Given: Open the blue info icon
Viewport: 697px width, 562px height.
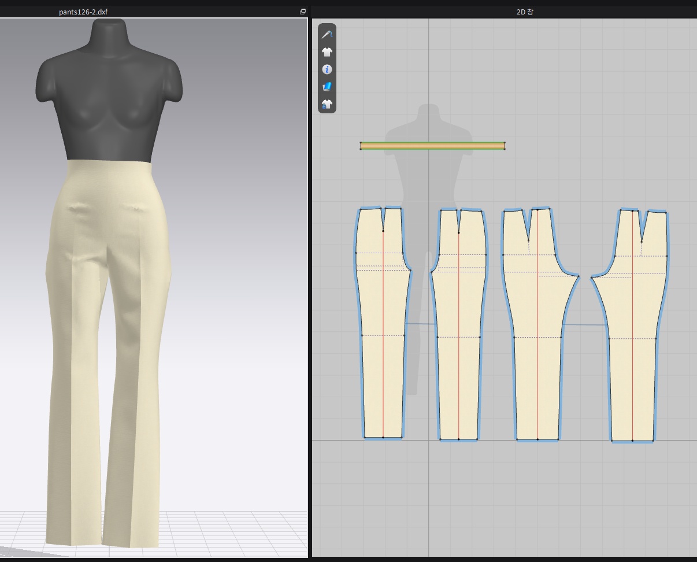Looking at the screenshot, I should tap(327, 69).
